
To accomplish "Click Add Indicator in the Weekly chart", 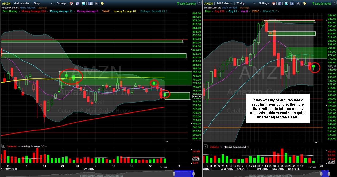I will click(224, 3).
